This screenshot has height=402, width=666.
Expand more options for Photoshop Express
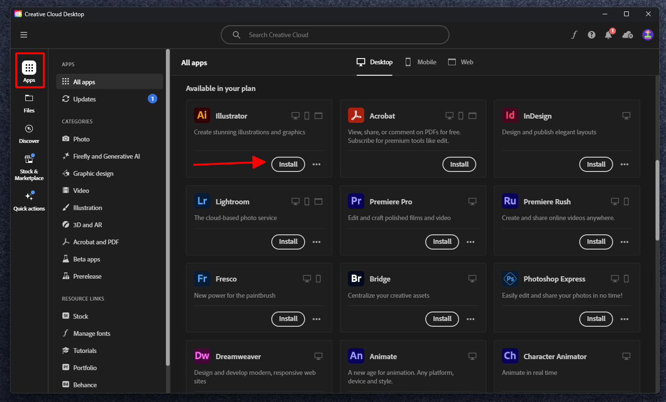point(625,319)
